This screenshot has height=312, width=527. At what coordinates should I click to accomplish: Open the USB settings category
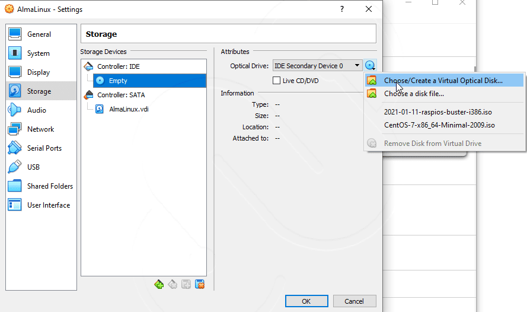(x=41, y=167)
